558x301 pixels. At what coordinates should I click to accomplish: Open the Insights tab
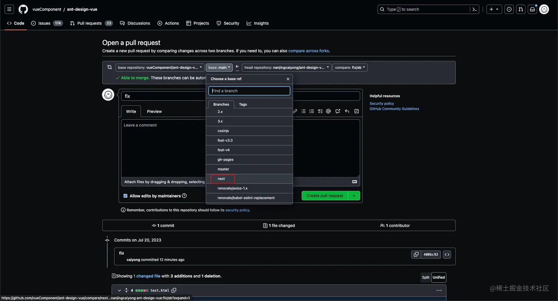258,23
